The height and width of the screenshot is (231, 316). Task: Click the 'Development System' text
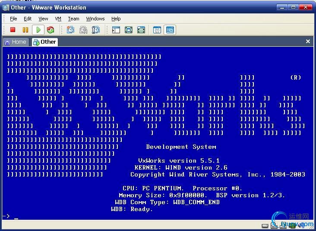click(x=181, y=147)
